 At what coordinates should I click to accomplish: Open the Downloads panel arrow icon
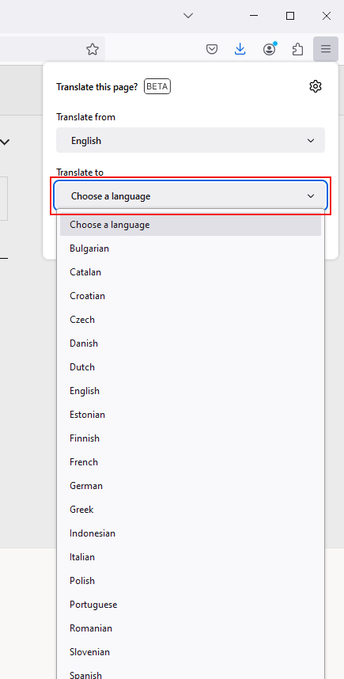pos(240,49)
